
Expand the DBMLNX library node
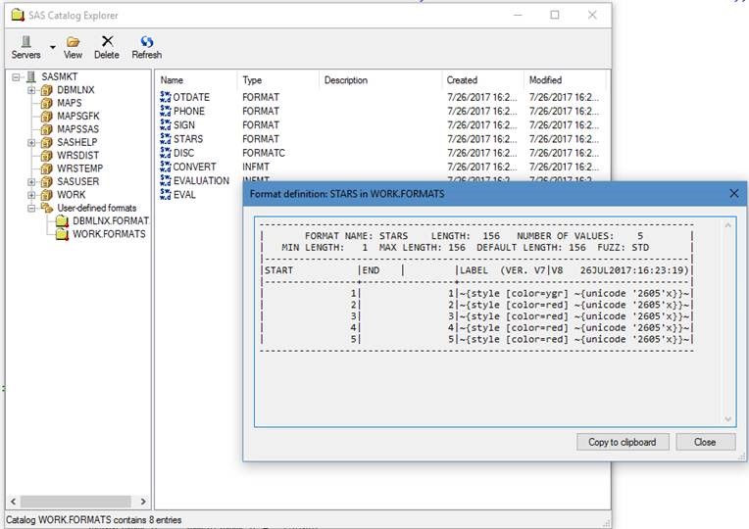(x=31, y=90)
